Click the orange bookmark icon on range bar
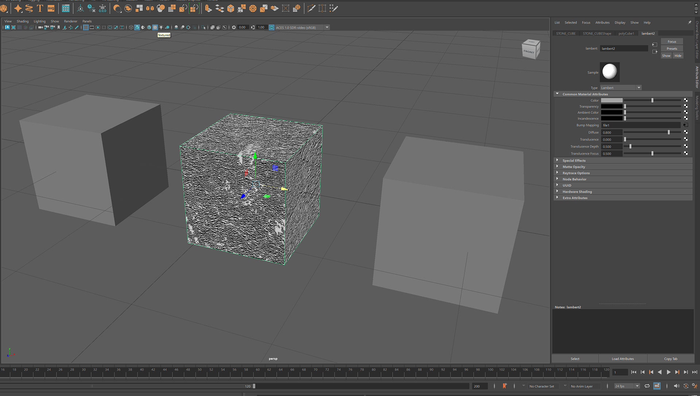The image size is (700, 396). [x=505, y=386]
